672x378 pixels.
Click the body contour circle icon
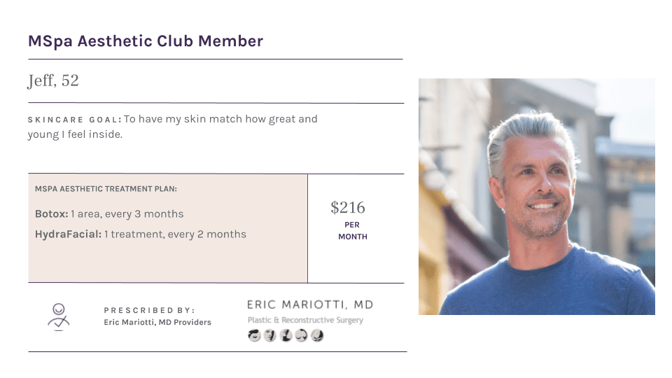point(317,335)
